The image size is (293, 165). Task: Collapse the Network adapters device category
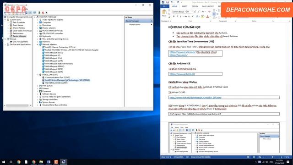click(x=38, y=44)
